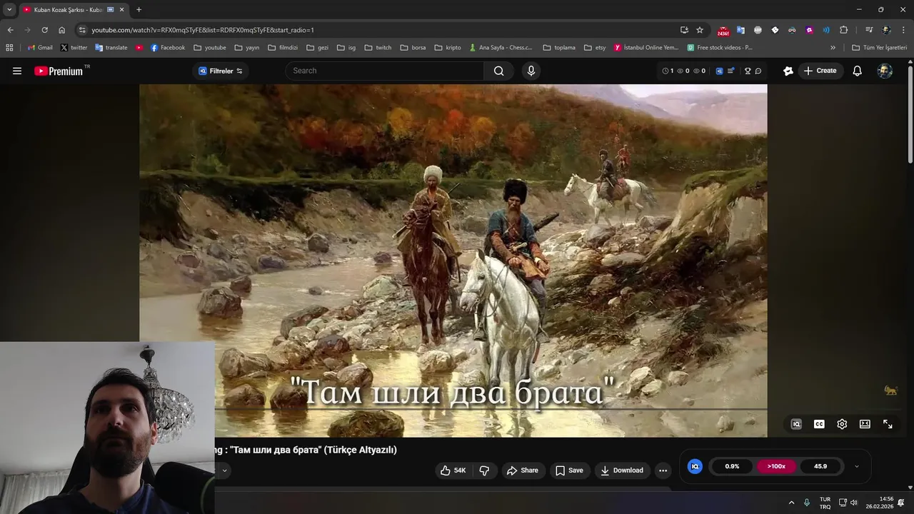Open the Create upload button

[820, 71]
